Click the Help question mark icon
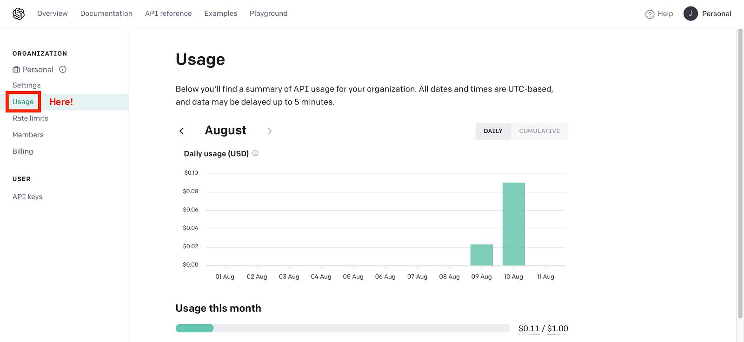The image size is (744, 342). [x=650, y=14]
